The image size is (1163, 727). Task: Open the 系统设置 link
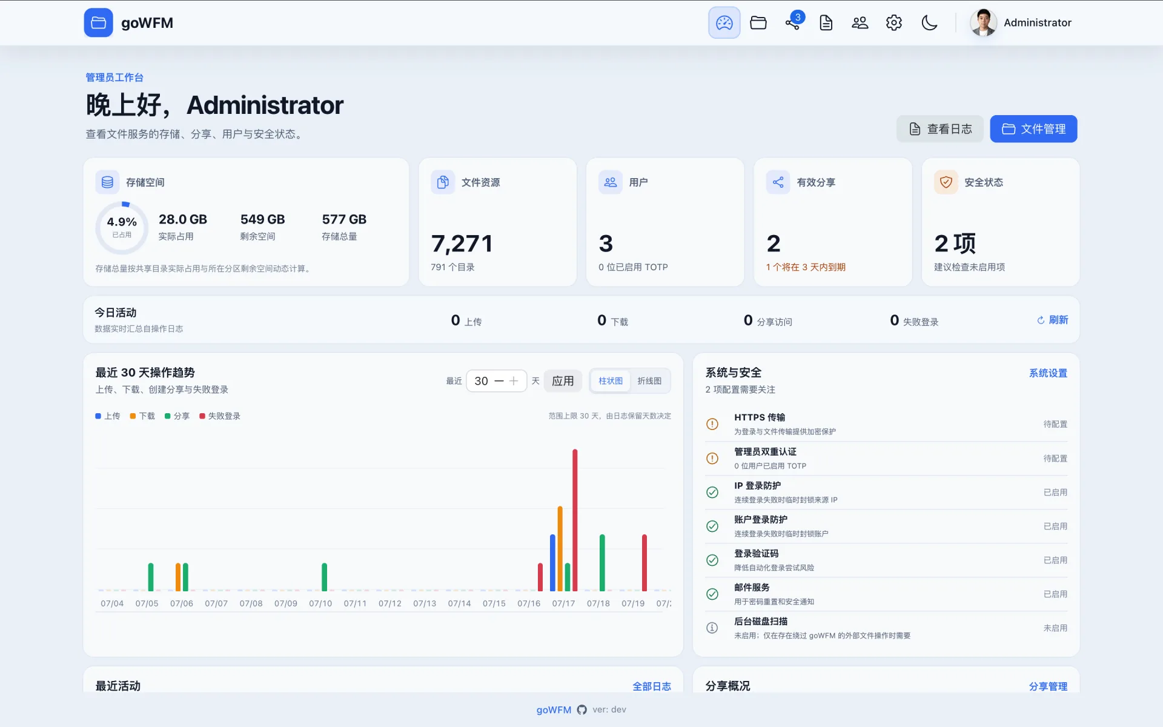[1048, 373]
